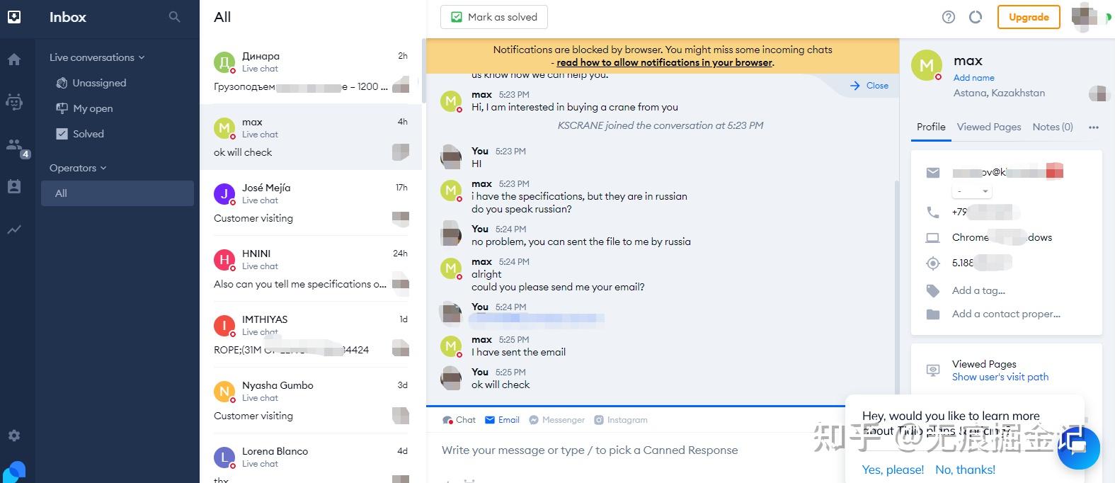Open the contacts icon in sidebar

[x=14, y=187]
